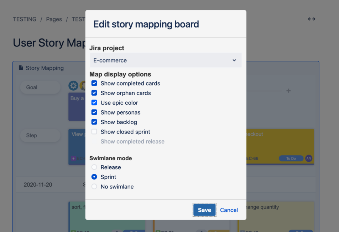
Task: Open the TESTING breadcrumb link
Action: 25,19
